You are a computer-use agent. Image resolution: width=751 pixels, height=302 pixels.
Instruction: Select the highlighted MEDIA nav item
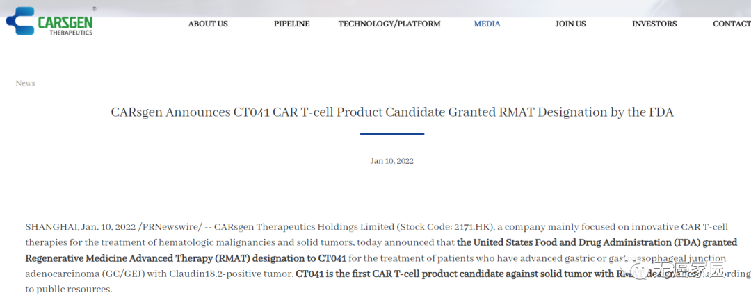(x=487, y=24)
